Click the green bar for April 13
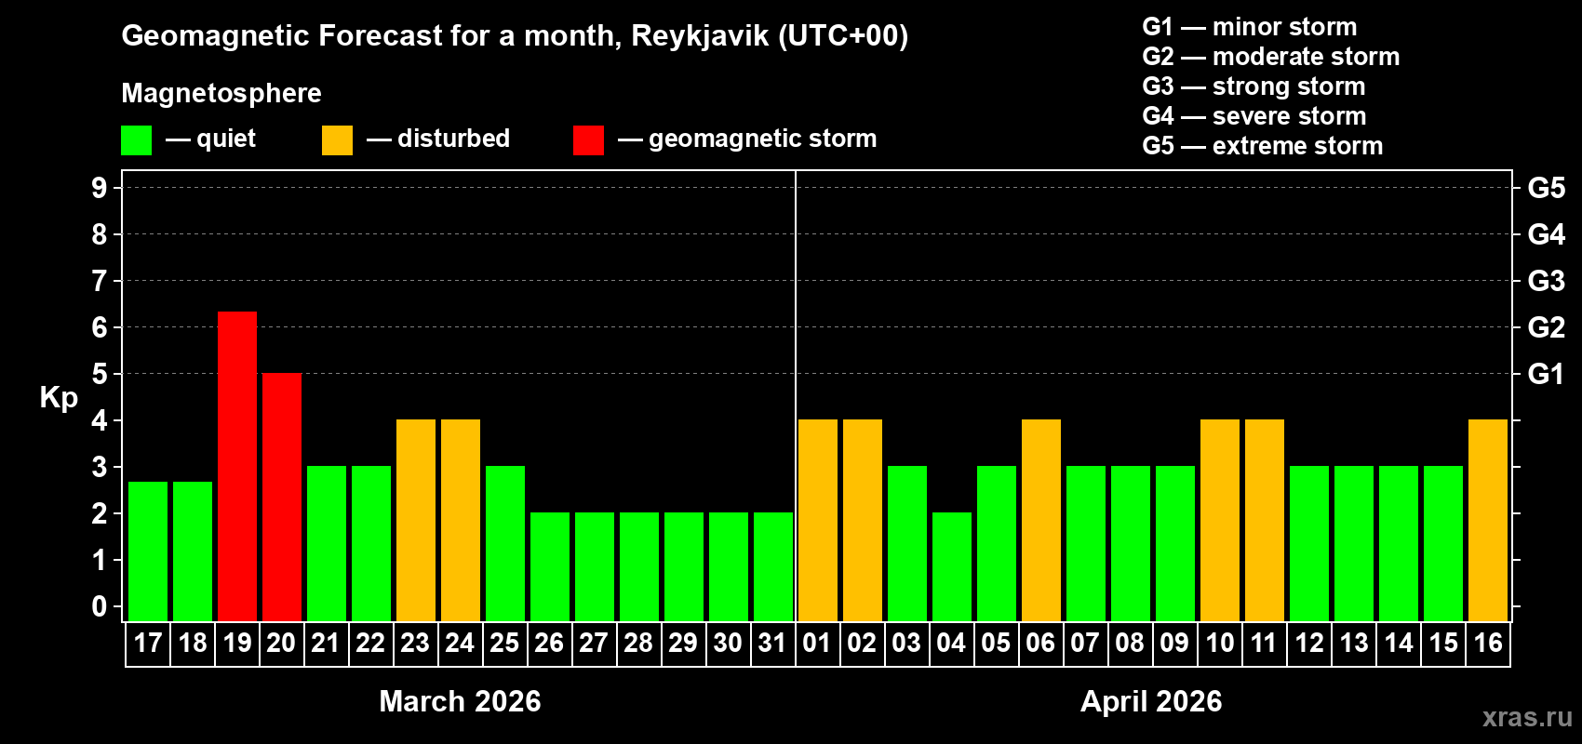Image resolution: width=1582 pixels, height=744 pixels. pyautogui.click(x=1354, y=543)
